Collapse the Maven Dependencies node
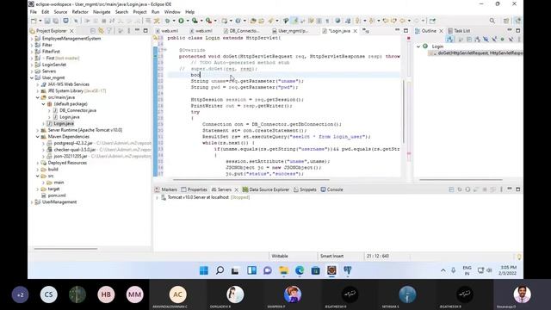Image resolution: width=551 pixels, height=310 pixels. click(x=38, y=137)
